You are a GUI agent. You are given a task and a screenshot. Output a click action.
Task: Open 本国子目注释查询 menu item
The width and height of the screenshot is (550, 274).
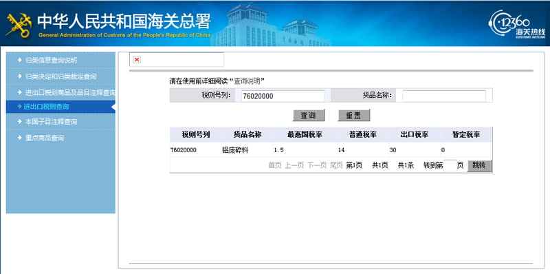pyautogui.click(x=51, y=122)
